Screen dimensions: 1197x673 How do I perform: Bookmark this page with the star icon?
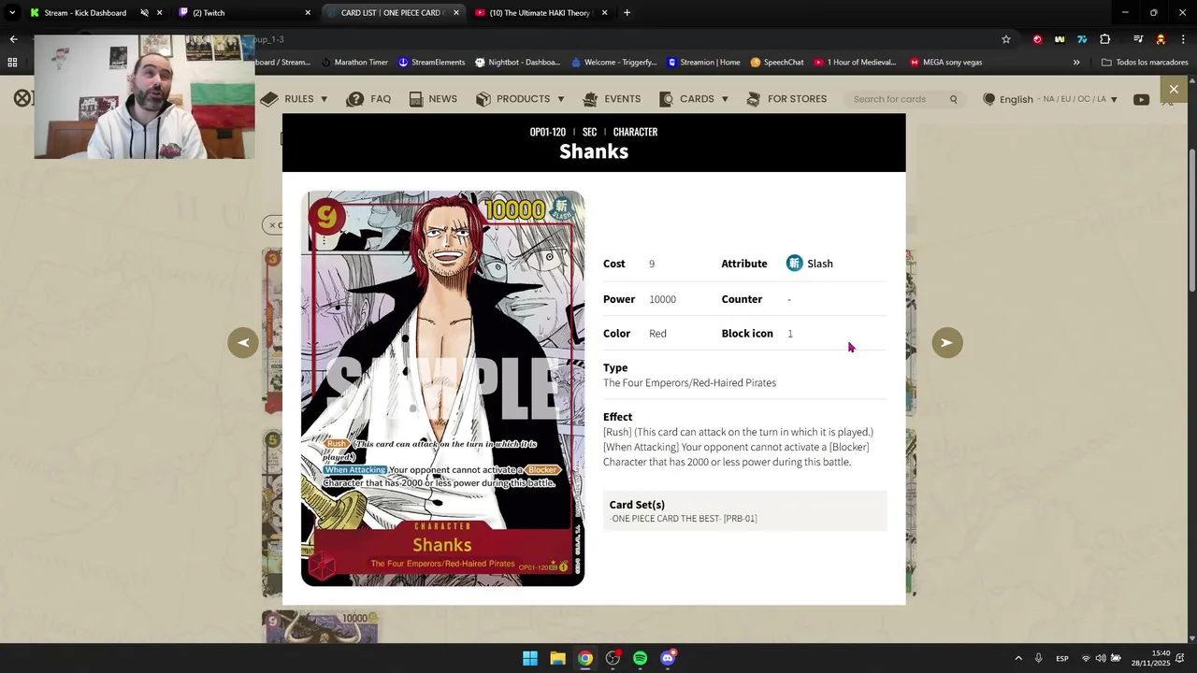pos(1006,39)
